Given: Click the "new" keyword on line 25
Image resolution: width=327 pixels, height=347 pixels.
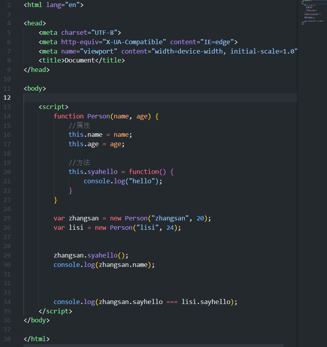Looking at the screenshot, I should 116,218.
